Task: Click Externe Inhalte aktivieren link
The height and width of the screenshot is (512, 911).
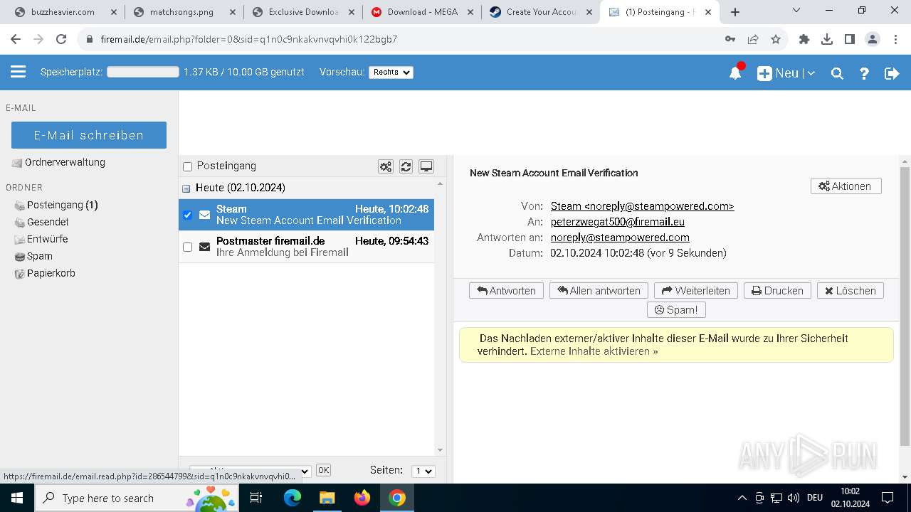Action: 594,351
